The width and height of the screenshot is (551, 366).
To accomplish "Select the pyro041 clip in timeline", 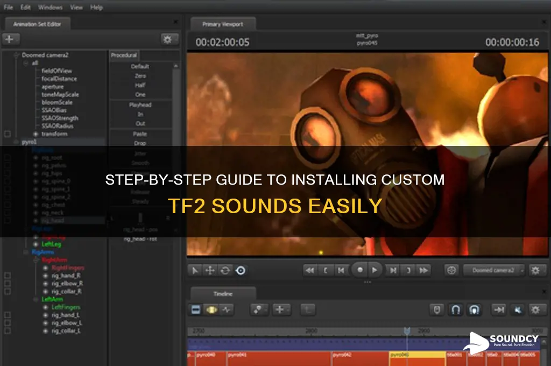I will [x=279, y=358].
